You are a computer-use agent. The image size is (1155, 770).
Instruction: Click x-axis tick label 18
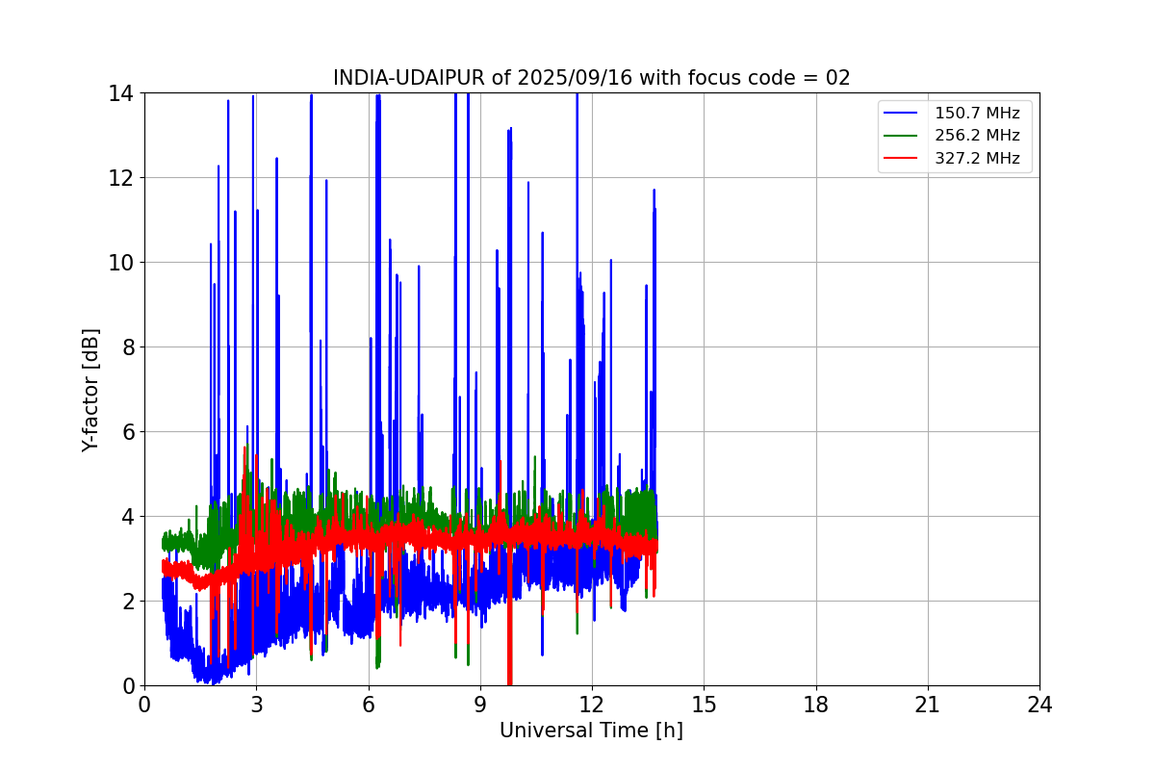click(x=816, y=705)
